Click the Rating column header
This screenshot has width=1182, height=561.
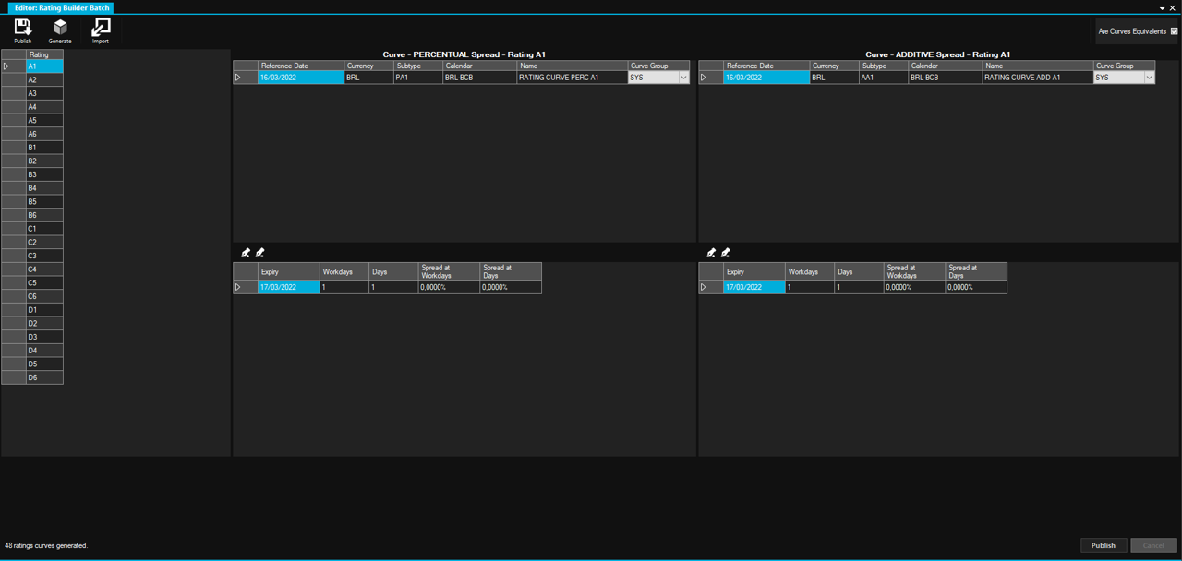point(43,54)
